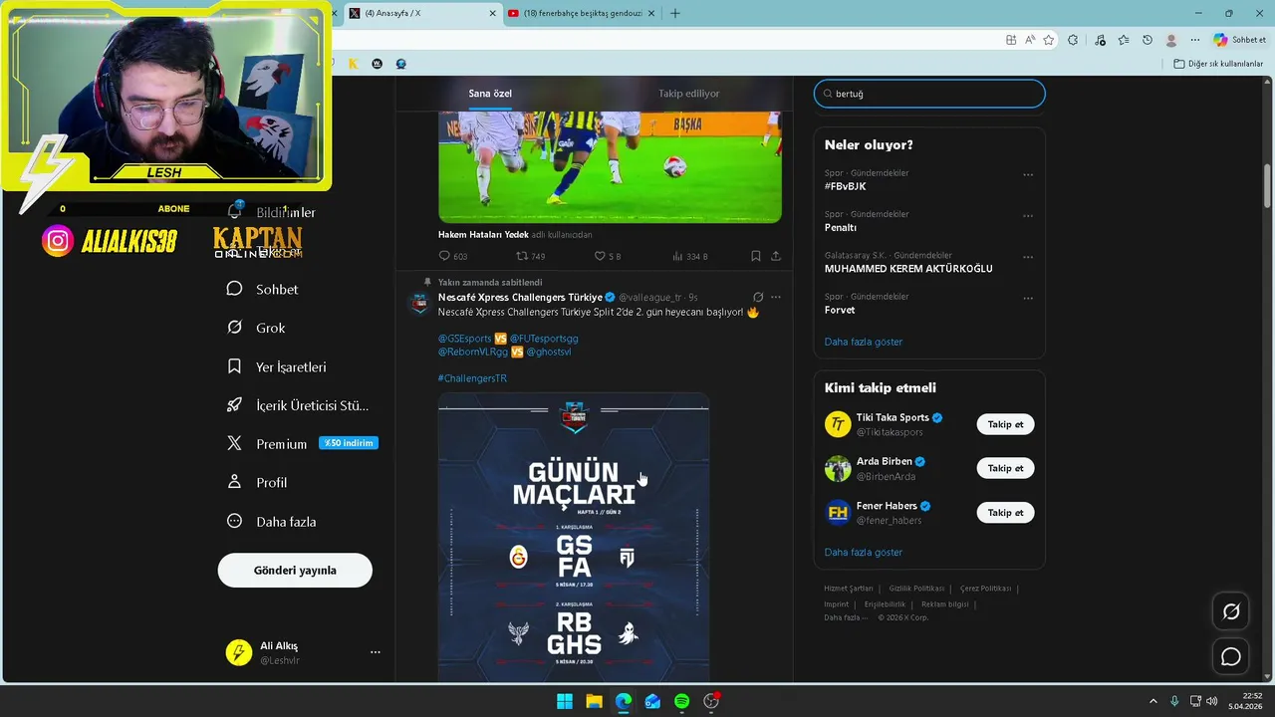Switch to fenerbahçe beşiktaş YouTube tab
The image size is (1275, 717).
coord(582,13)
